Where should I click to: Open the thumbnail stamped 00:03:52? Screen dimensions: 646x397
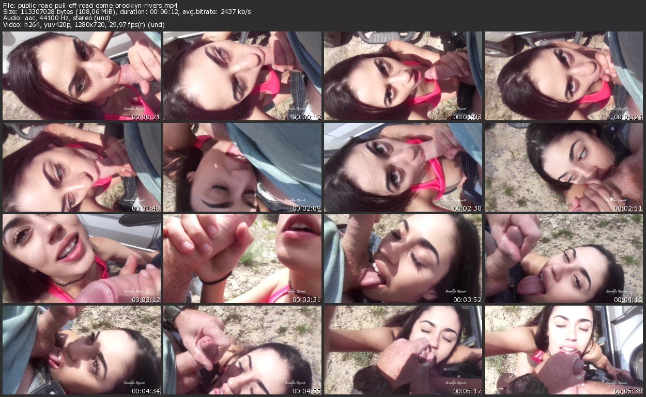(x=403, y=259)
